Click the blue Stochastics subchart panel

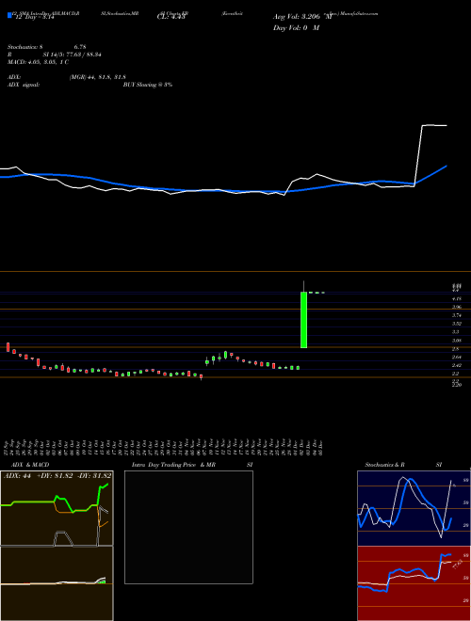[x=414, y=508]
